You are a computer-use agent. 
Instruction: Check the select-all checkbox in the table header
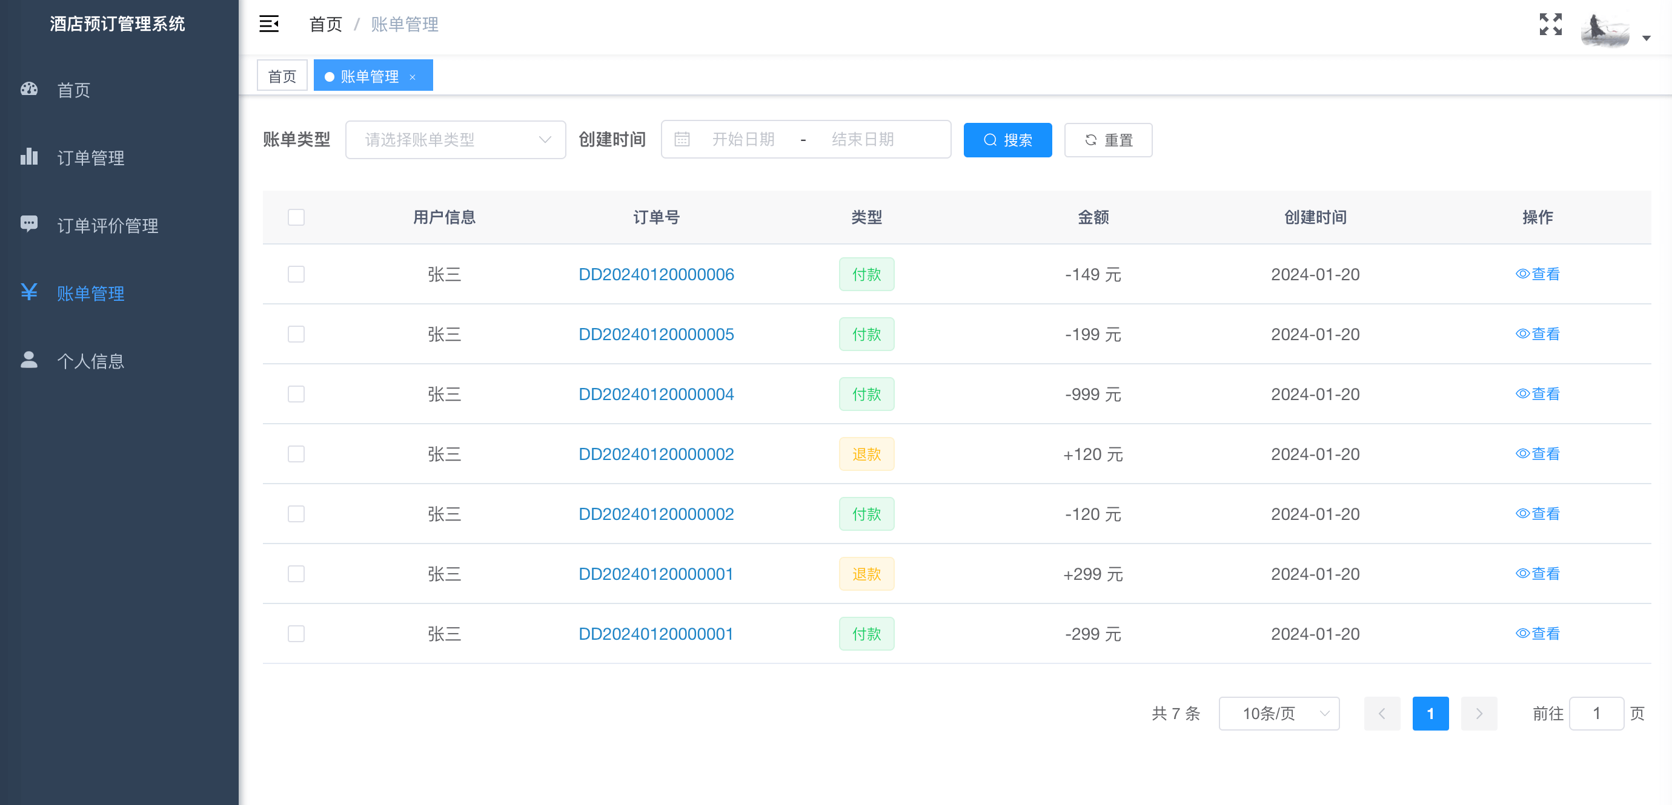(296, 217)
